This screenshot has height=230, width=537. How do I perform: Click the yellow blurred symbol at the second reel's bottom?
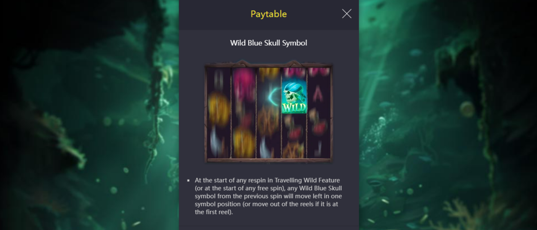click(244, 142)
